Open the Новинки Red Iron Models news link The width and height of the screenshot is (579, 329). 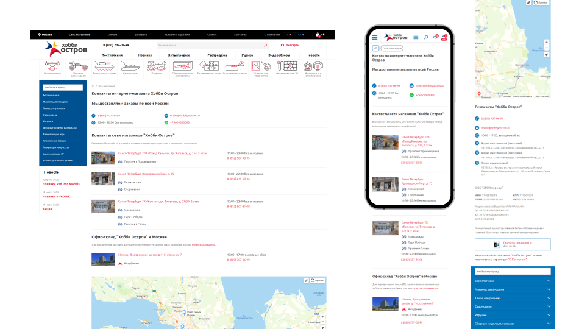(x=61, y=184)
